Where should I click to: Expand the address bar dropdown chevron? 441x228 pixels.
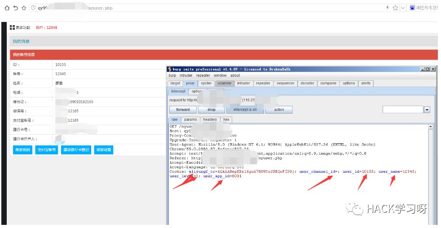403,8
